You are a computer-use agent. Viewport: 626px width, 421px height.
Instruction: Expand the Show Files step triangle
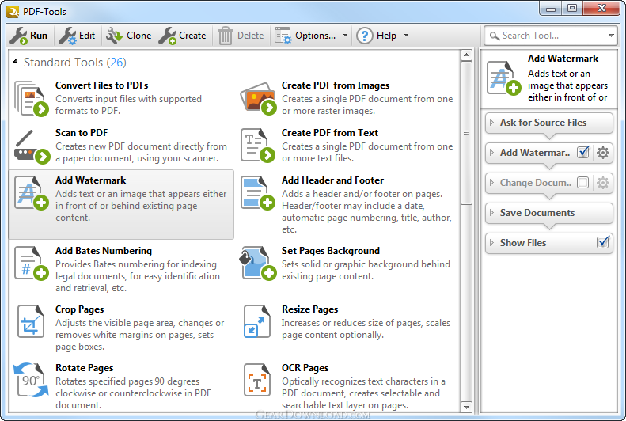492,243
